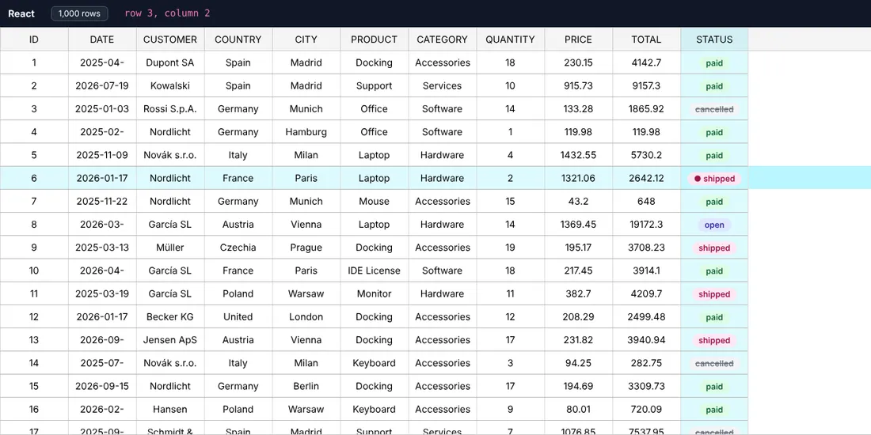Select the 382.7 price cell
This screenshot has height=435, width=871.
click(x=578, y=294)
